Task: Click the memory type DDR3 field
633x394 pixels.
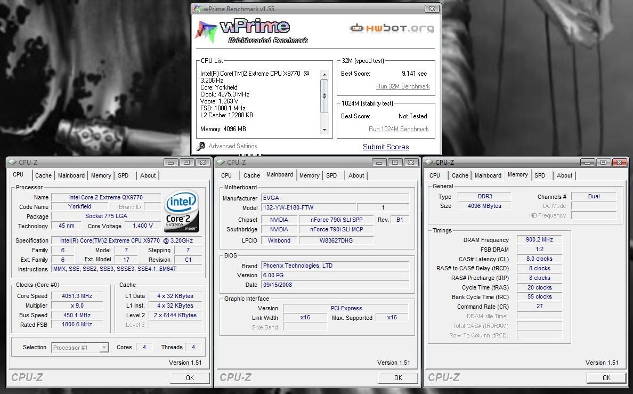Action: pyautogui.click(x=484, y=196)
